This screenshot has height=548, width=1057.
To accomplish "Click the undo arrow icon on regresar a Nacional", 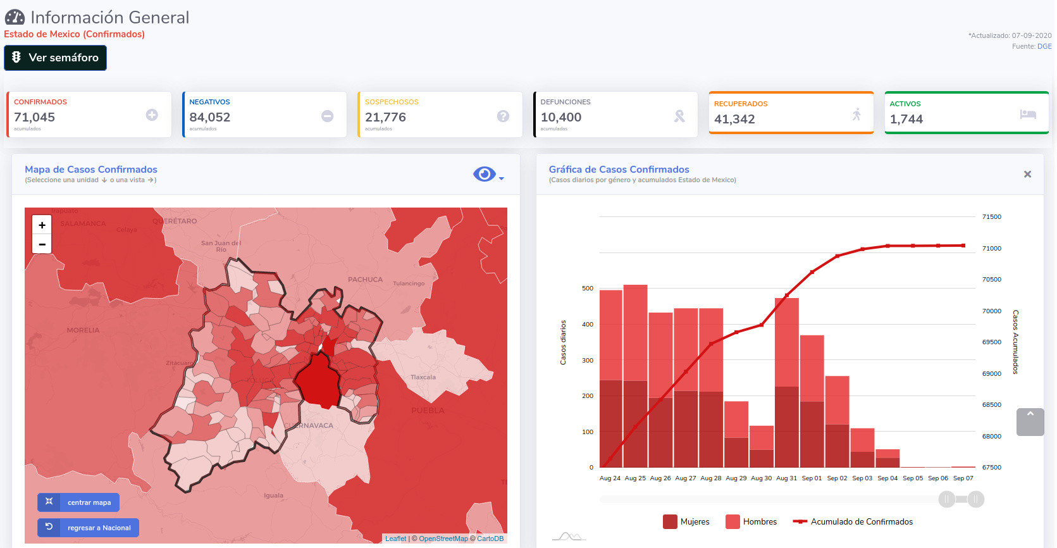I will 49,527.
